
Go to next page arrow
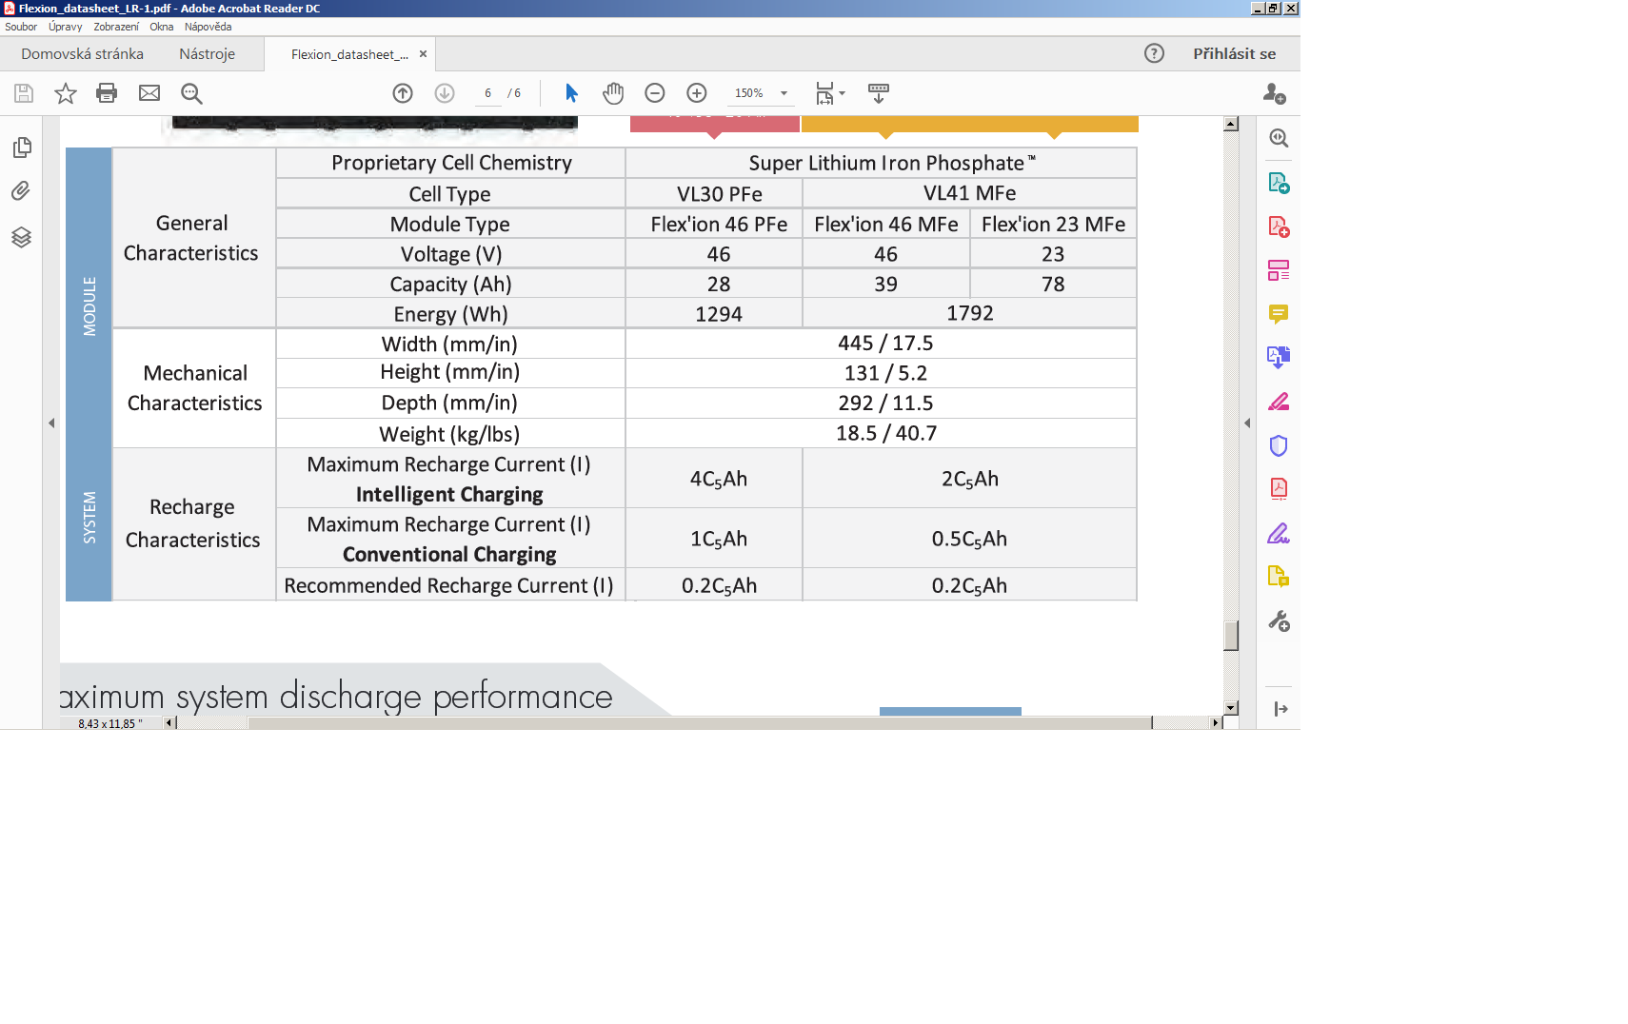tap(445, 93)
